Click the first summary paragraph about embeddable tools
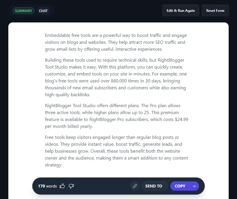237x199 pixels. click(x=116, y=42)
